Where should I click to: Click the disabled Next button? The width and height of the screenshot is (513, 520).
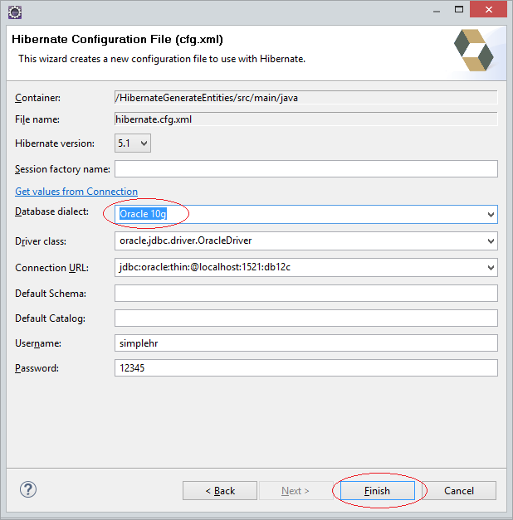click(x=296, y=491)
